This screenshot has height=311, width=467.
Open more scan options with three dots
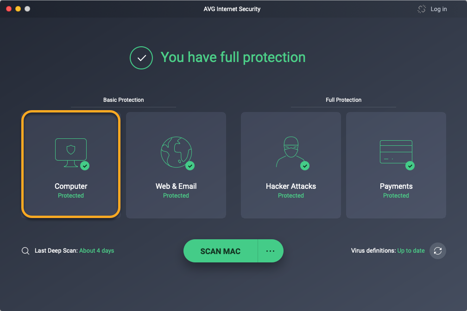[271, 251]
